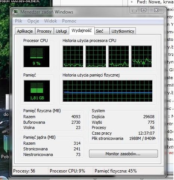The width and height of the screenshot is (174, 180).
Task: Click the physical memory usage history graph
Action: [x=107, y=91]
